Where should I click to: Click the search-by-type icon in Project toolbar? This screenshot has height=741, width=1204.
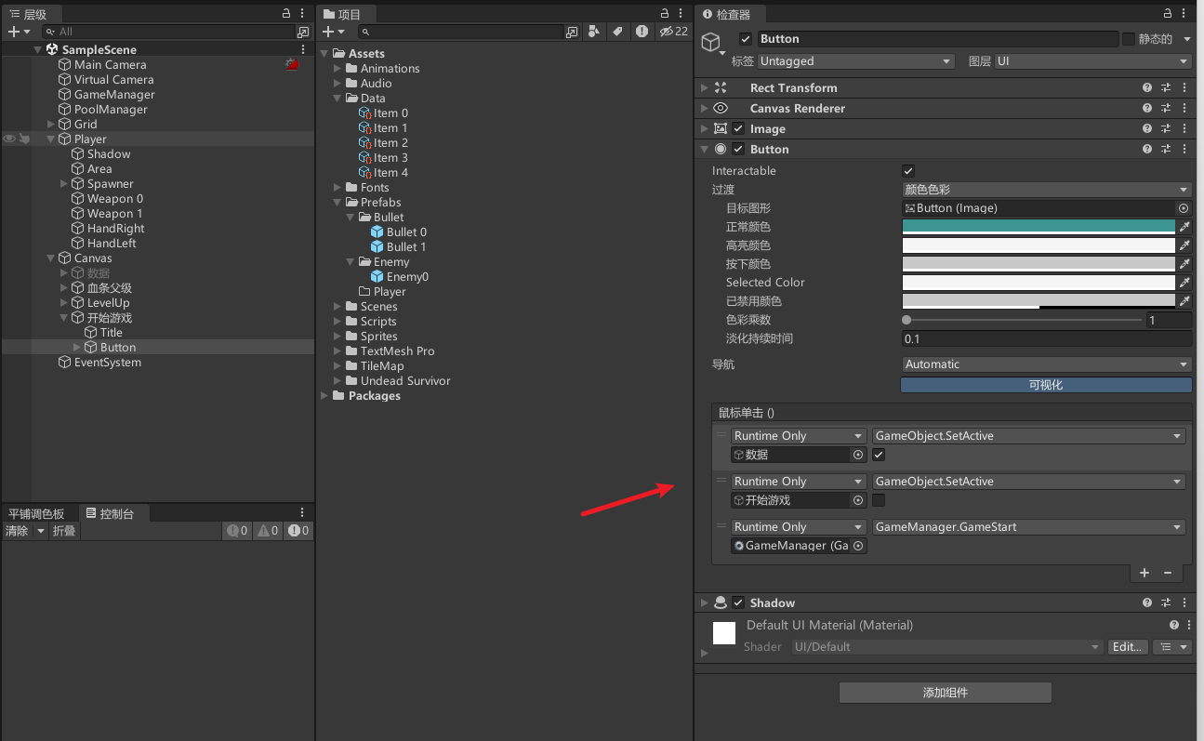pos(593,31)
